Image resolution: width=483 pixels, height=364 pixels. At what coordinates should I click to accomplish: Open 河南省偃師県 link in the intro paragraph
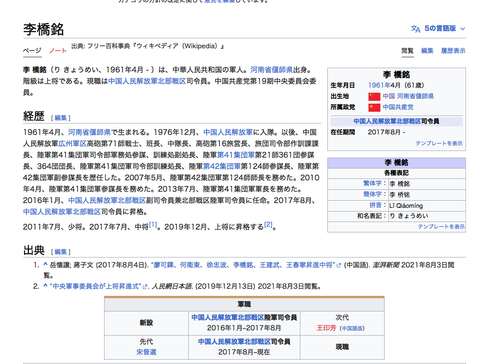tap(272, 70)
